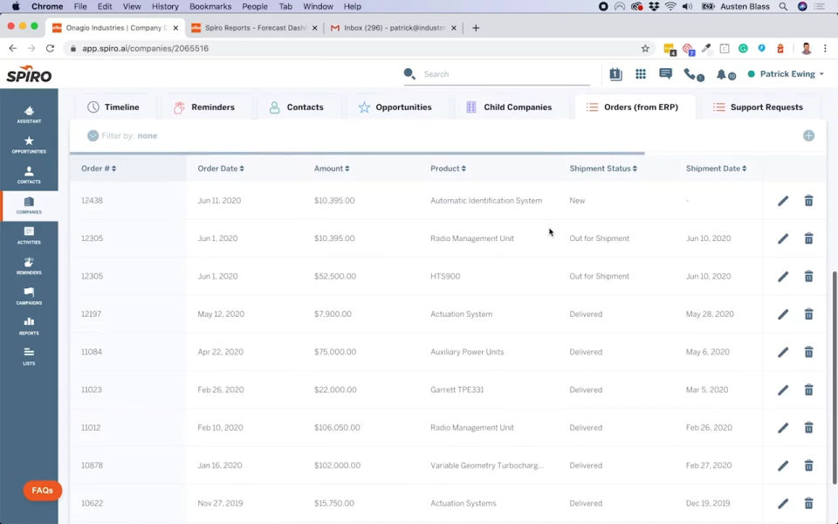Open Campaigns in the sidebar
The image size is (838, 524).
point(29,296)
